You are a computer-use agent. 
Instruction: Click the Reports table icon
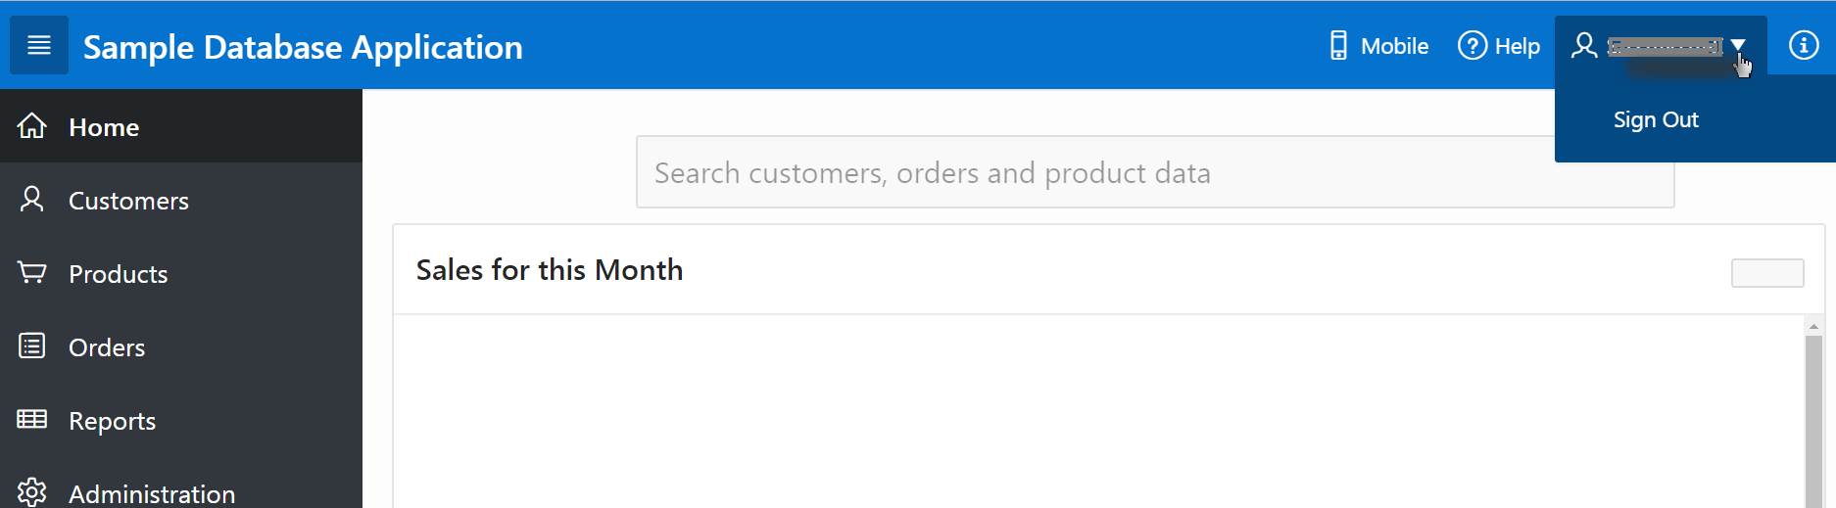coord(32,420)
